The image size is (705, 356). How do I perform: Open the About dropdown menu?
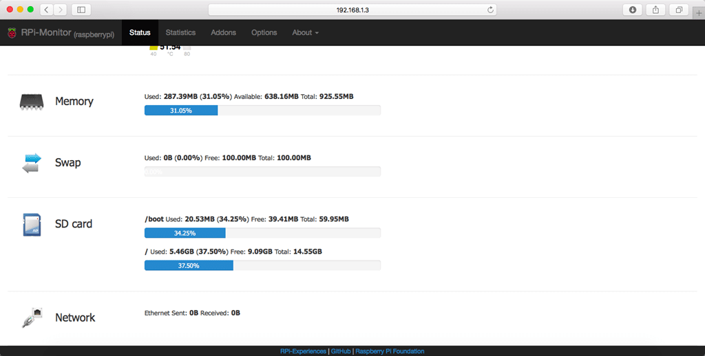coord(305,32)
